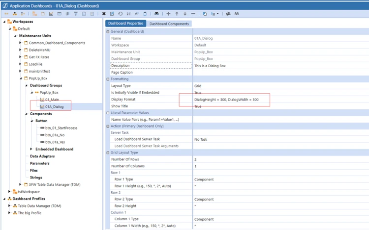Expand the DeleteMeMU node

pyautogui.click(x=20, y=50)
